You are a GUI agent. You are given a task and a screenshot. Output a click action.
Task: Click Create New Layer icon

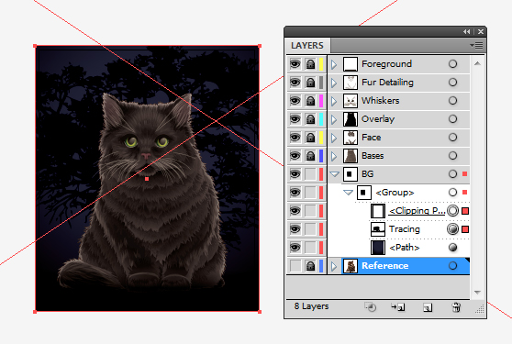pos(427,307)
